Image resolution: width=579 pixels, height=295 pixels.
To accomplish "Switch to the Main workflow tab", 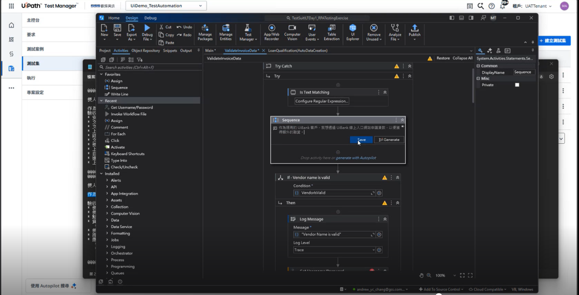I will click(210, 50).
